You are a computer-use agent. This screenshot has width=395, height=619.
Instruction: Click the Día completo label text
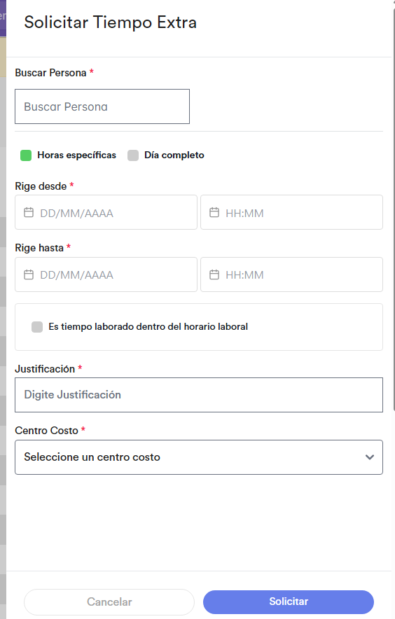coord(174,155)
